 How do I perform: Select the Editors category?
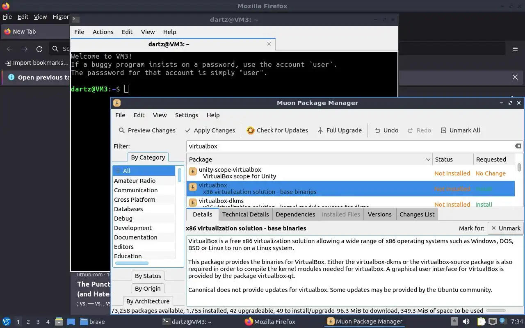[x=144, y=247]
